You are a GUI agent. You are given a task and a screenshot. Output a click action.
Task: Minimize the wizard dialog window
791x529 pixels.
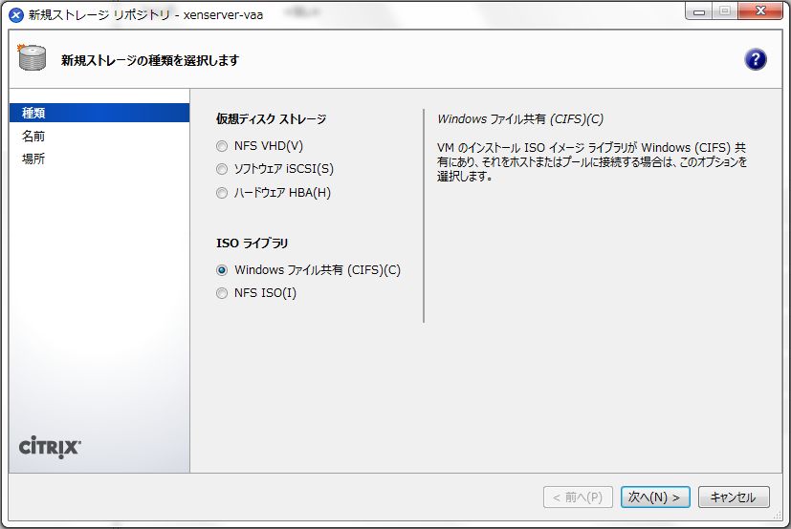tap(699, 11)
